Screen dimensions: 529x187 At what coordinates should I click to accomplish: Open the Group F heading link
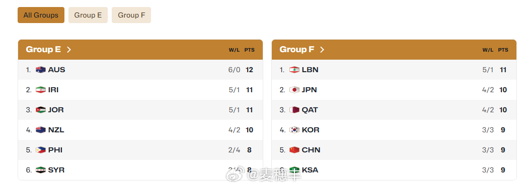pyautogui.click(x=297, y=50)
